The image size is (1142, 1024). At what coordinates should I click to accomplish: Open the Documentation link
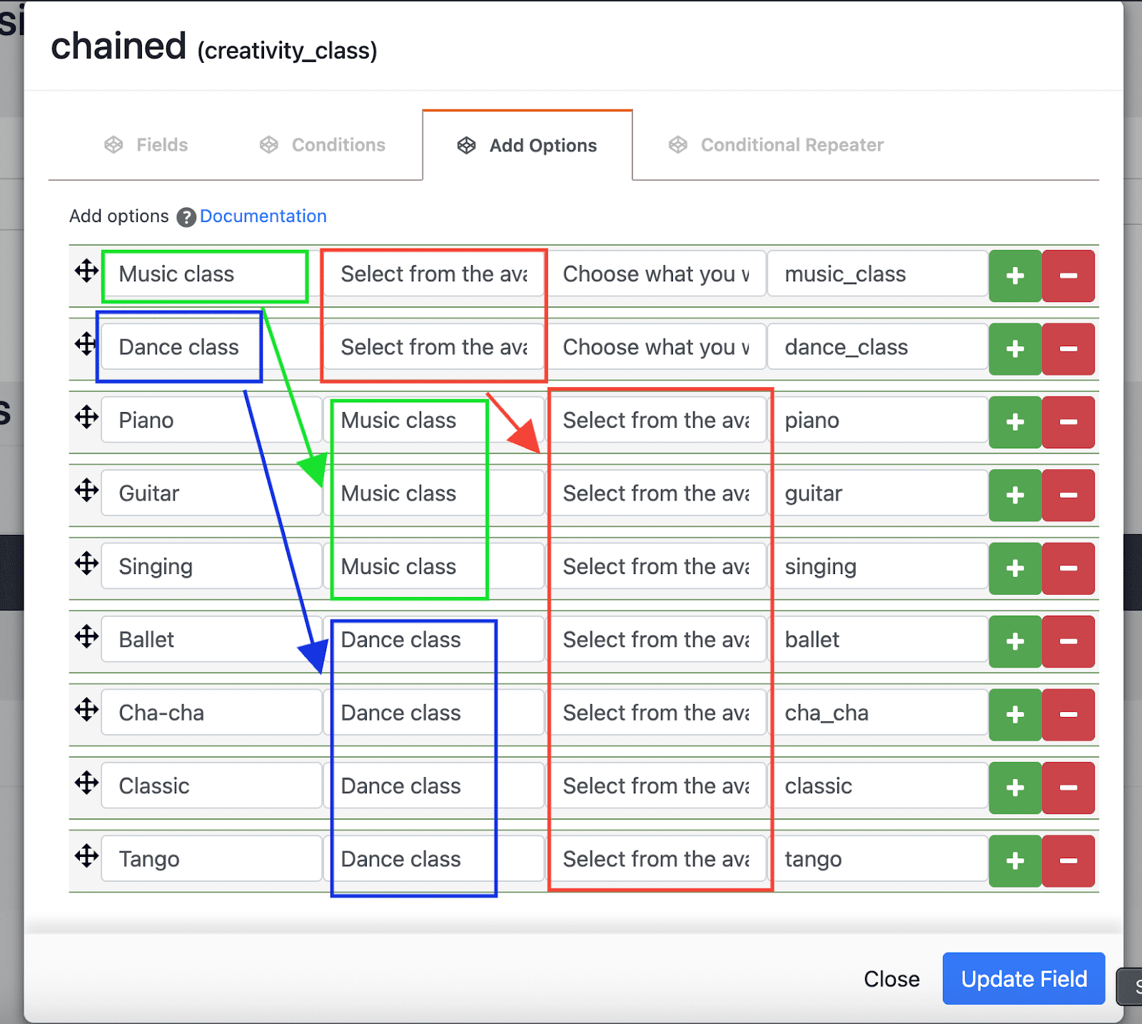click(263, 216)
